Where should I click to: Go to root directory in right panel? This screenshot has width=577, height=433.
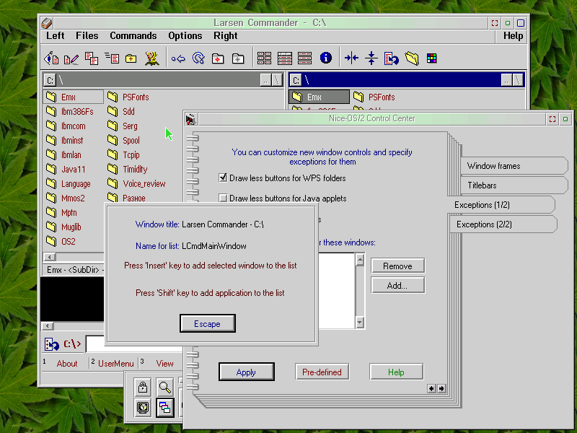(x=518, y=80)
